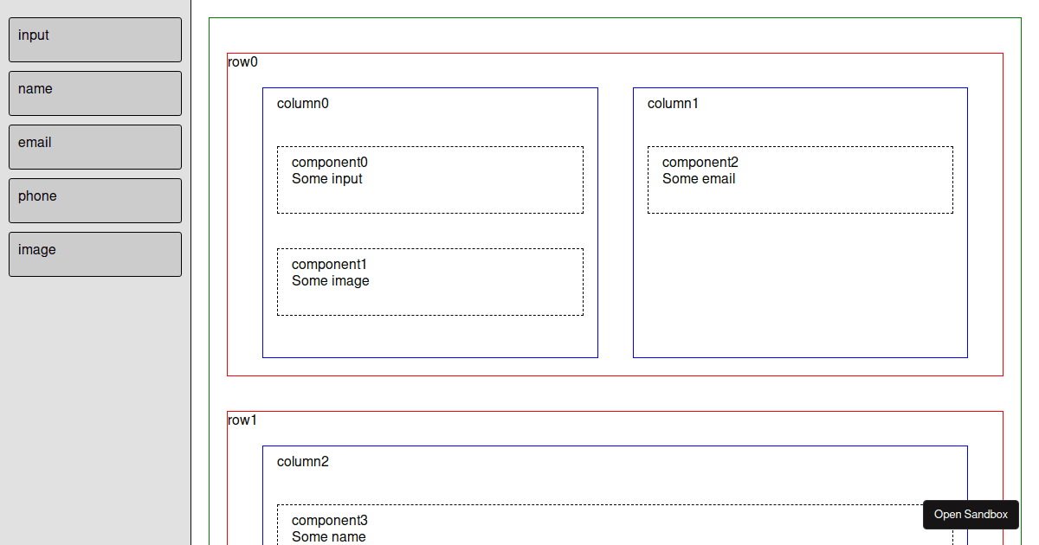This screenshot has height=545, width=1039.
Task: Select component1 labeled Some image
Action: [x=430, y=281]
